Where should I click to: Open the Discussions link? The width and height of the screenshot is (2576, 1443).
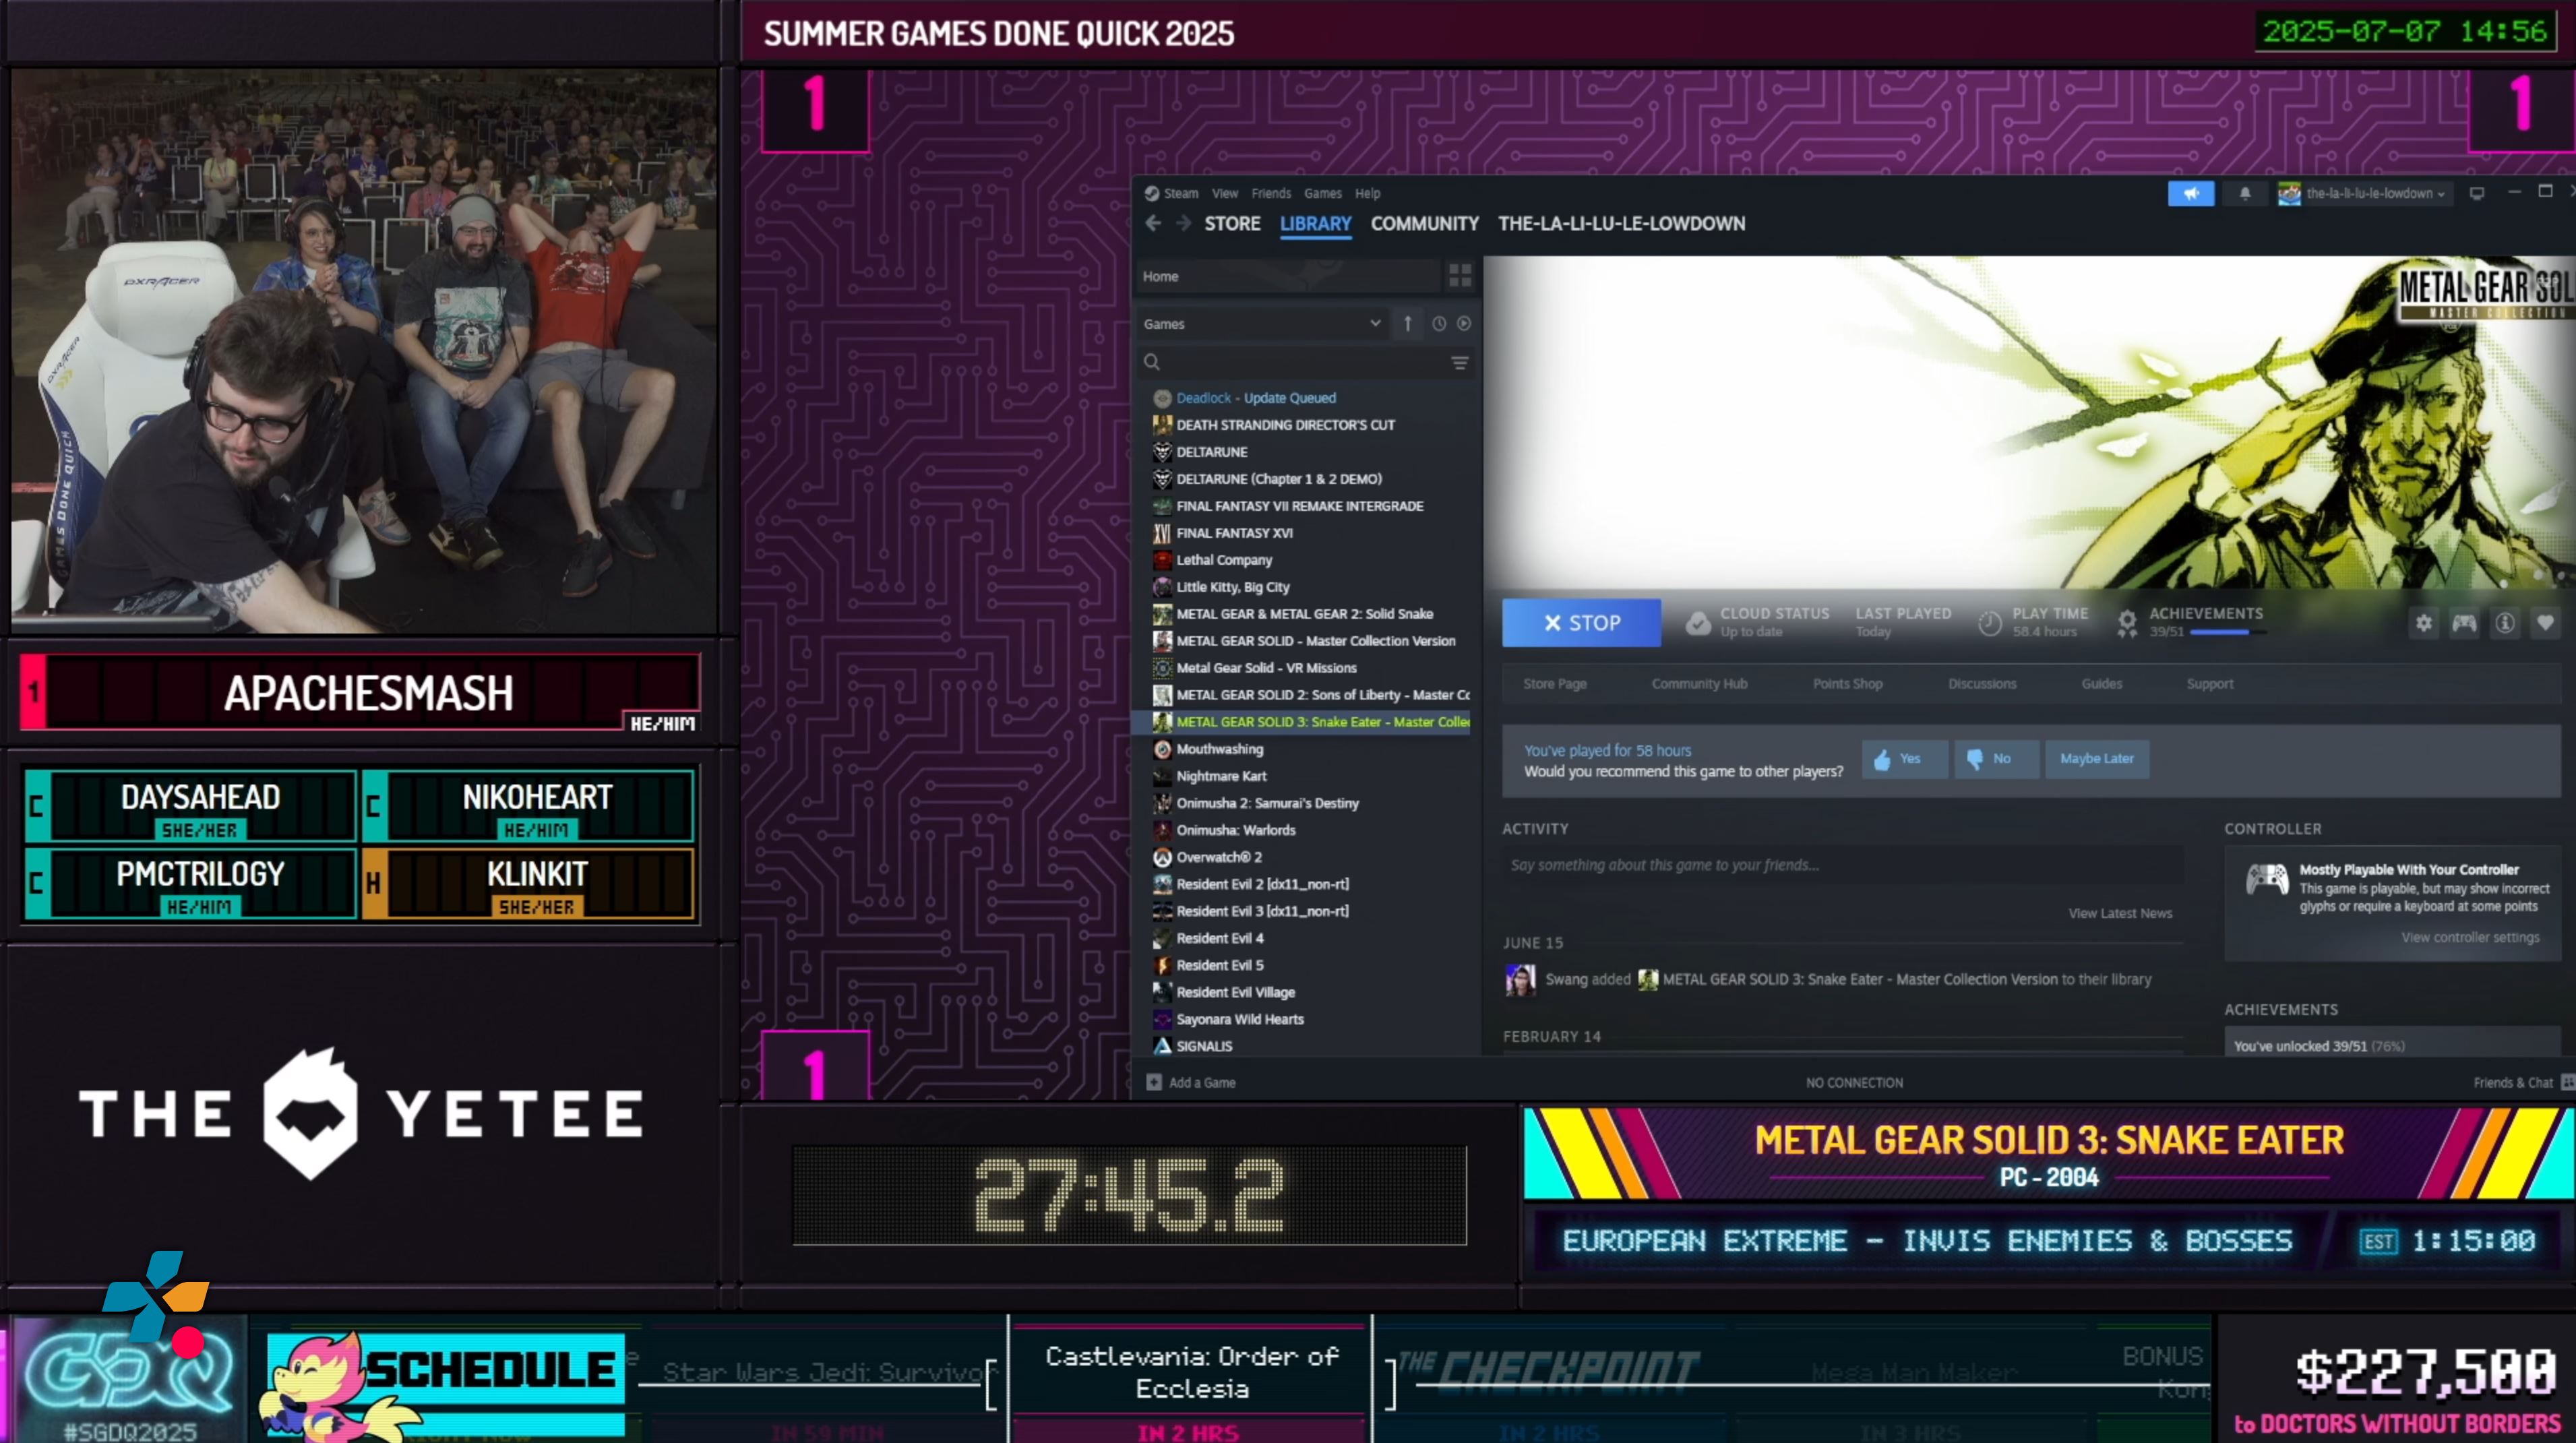[x=1981, y=684]
